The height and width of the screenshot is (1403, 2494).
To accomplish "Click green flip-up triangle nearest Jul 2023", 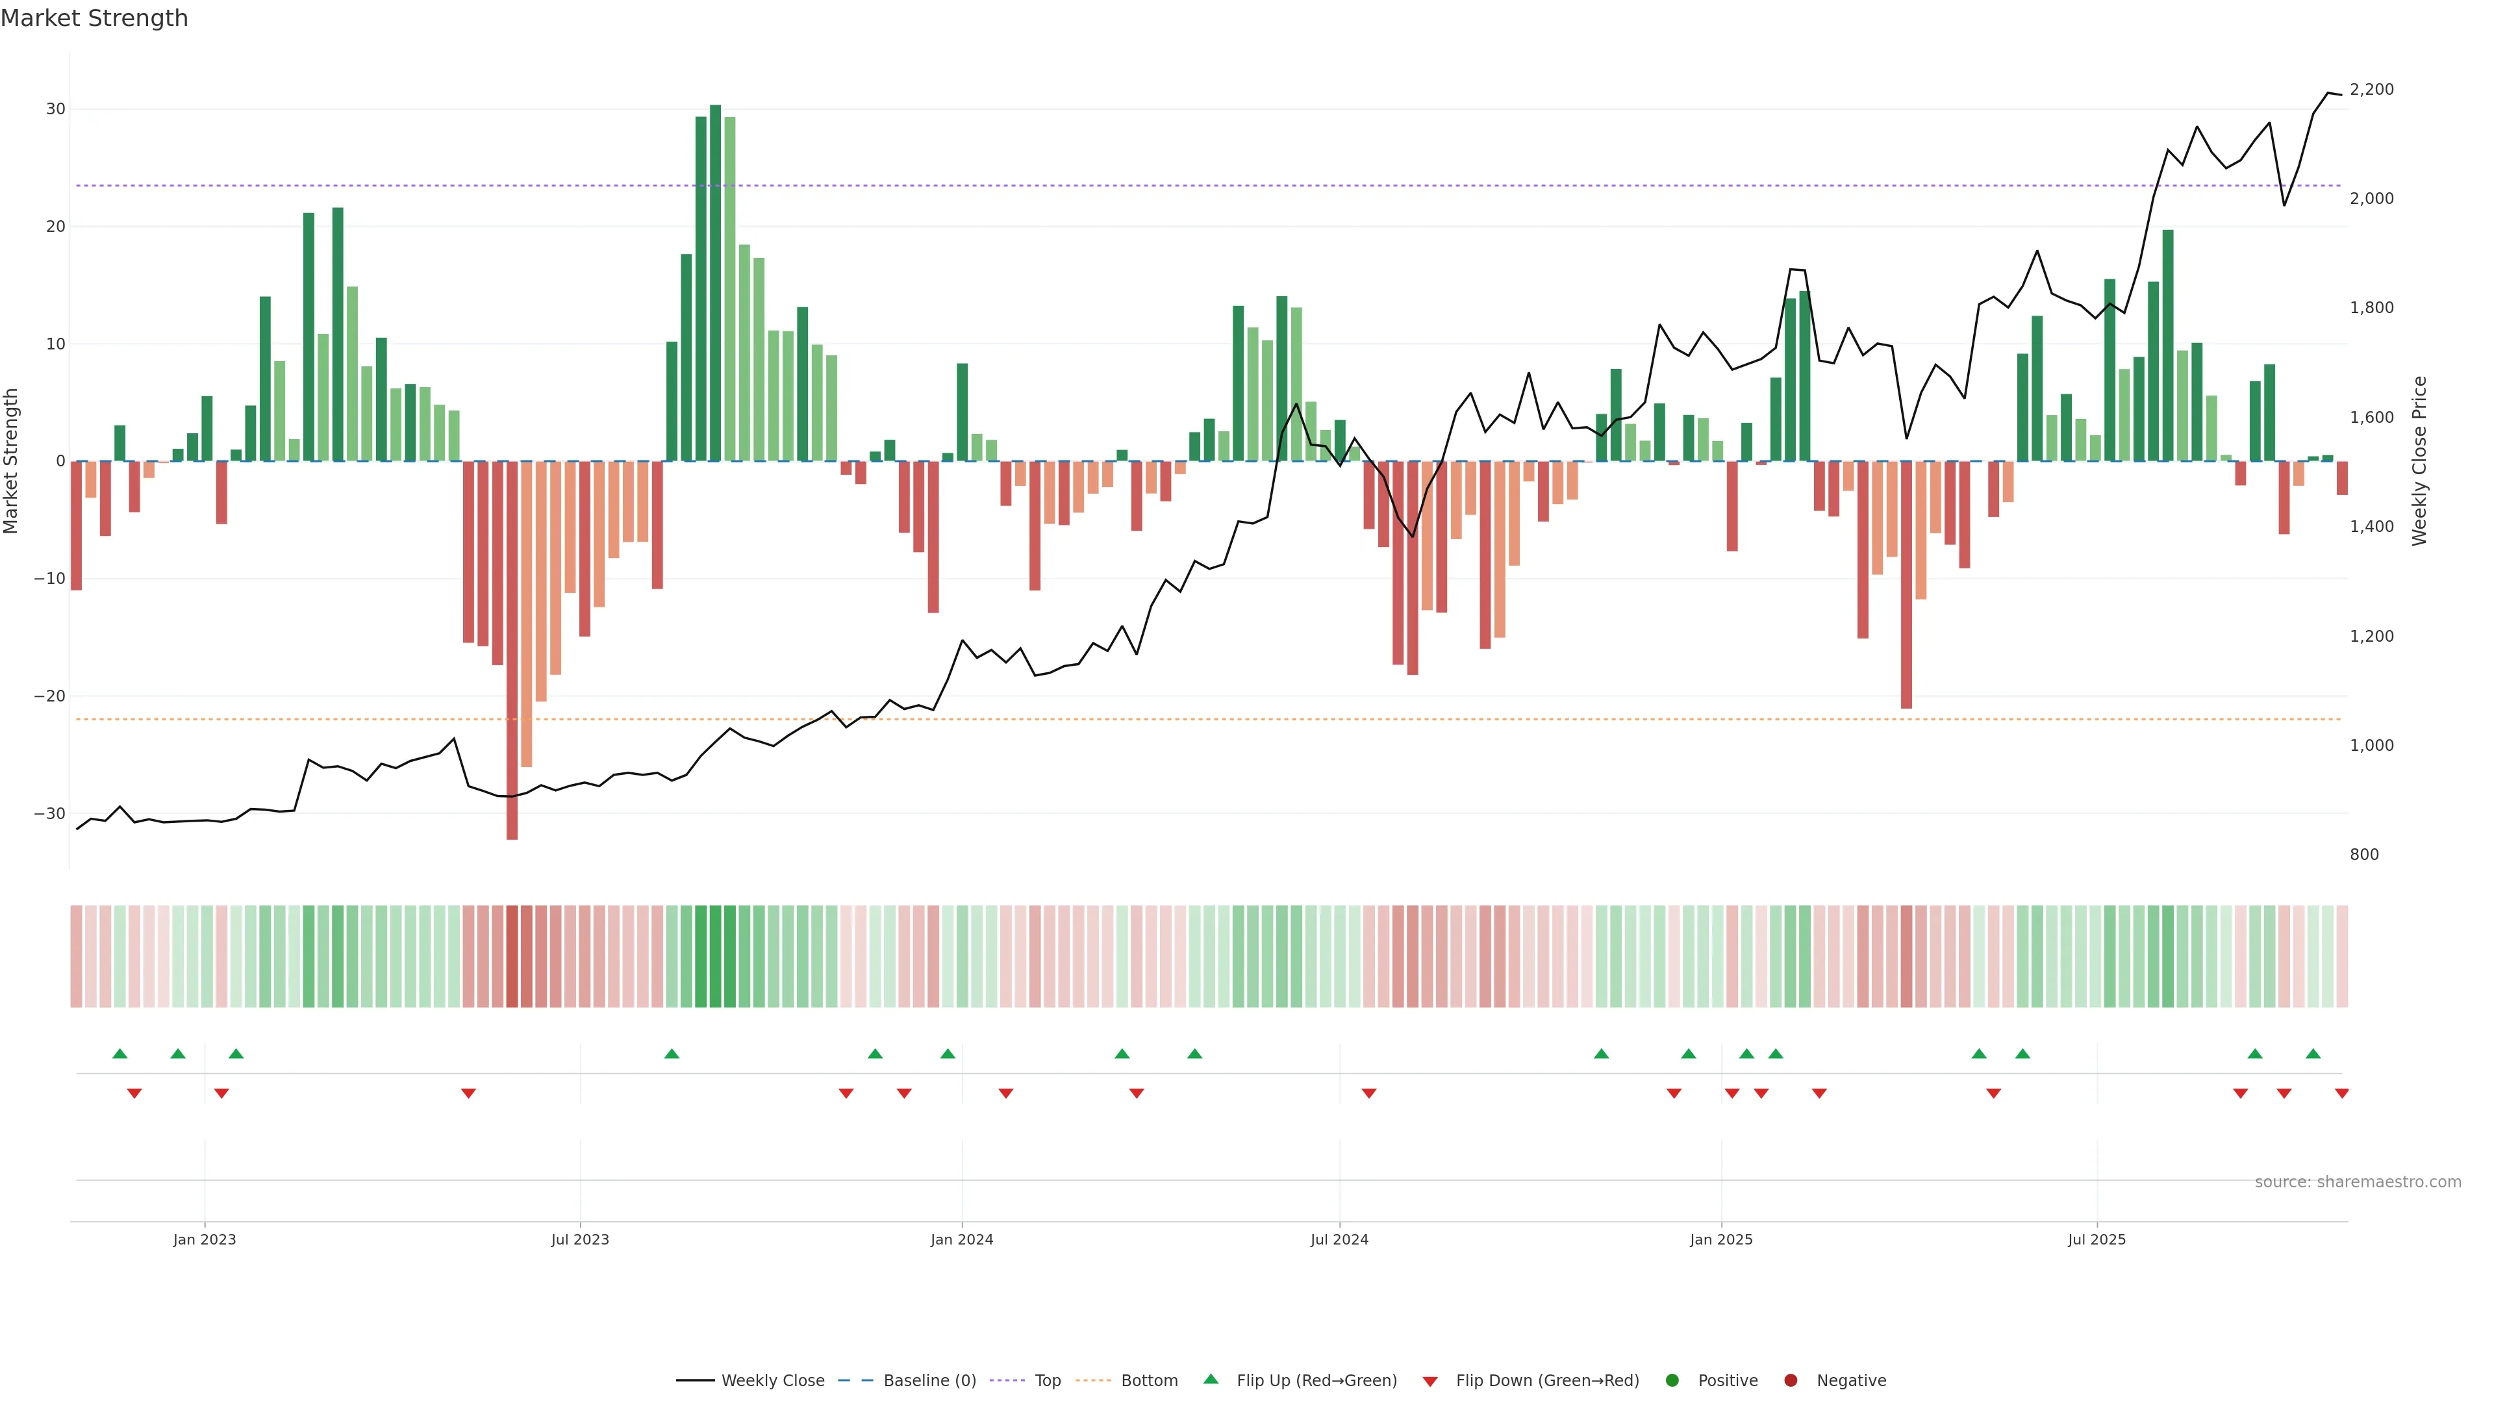I will pos(672,1054).
